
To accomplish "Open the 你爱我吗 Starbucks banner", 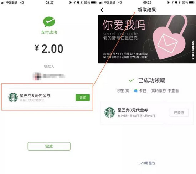I will pyautogui.click(x=147, y=39).
